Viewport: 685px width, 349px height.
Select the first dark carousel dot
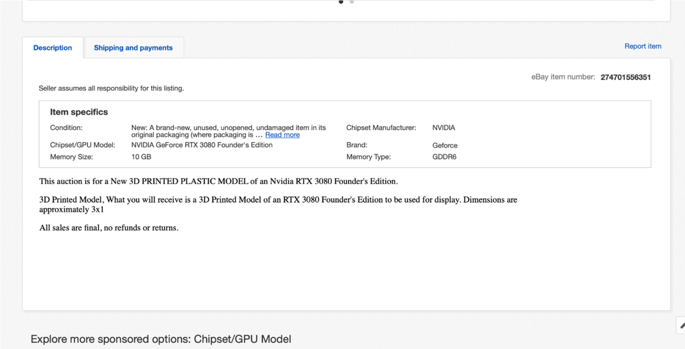[341, 2]
